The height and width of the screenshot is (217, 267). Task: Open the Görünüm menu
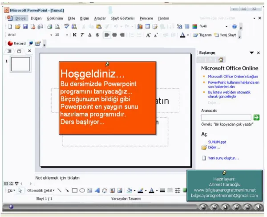pos(55,18)
